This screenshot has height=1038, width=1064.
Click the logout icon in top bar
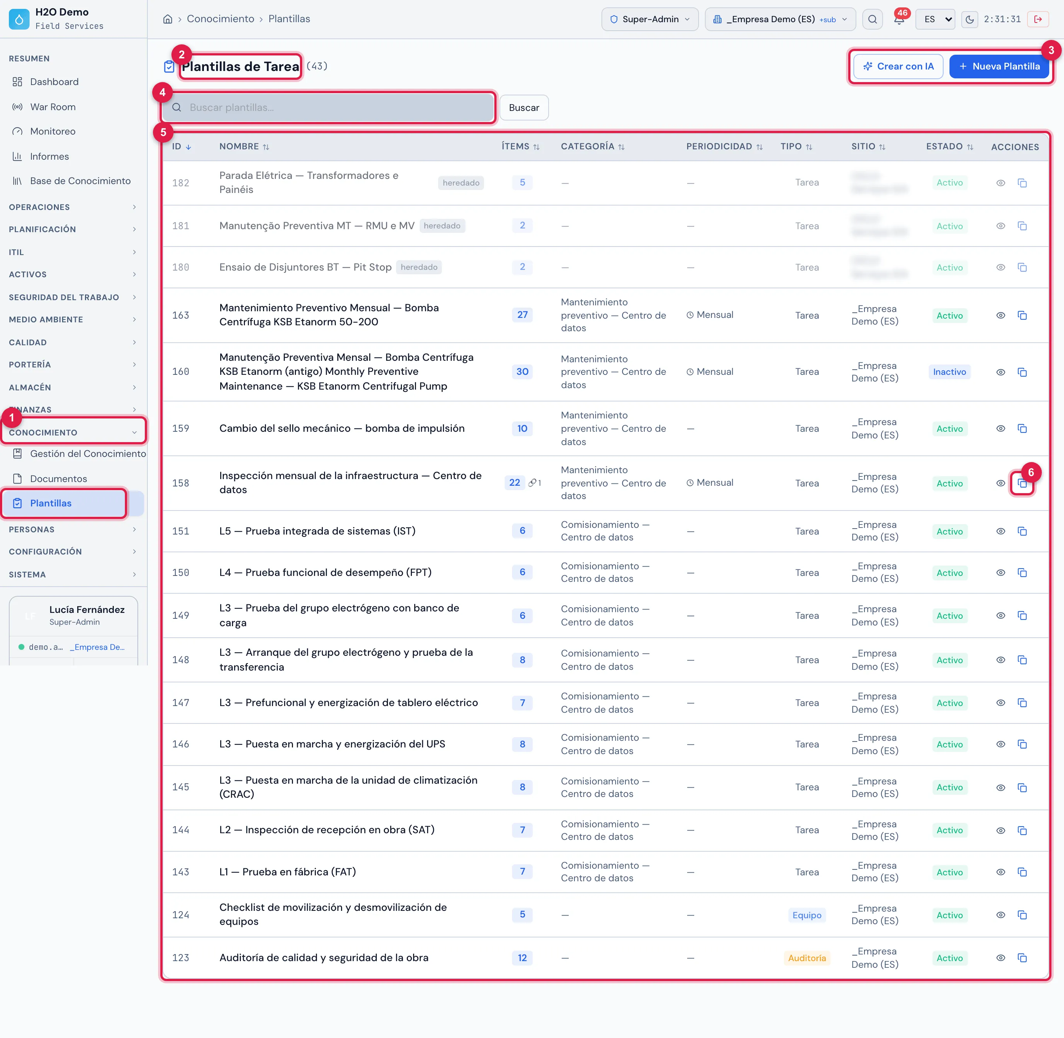pyautogui.click(x=1038, y=20)
